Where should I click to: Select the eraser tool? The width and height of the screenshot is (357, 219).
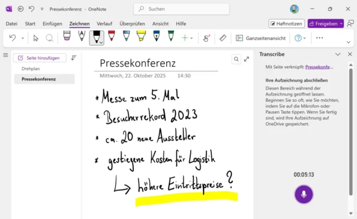coord(67,36)
